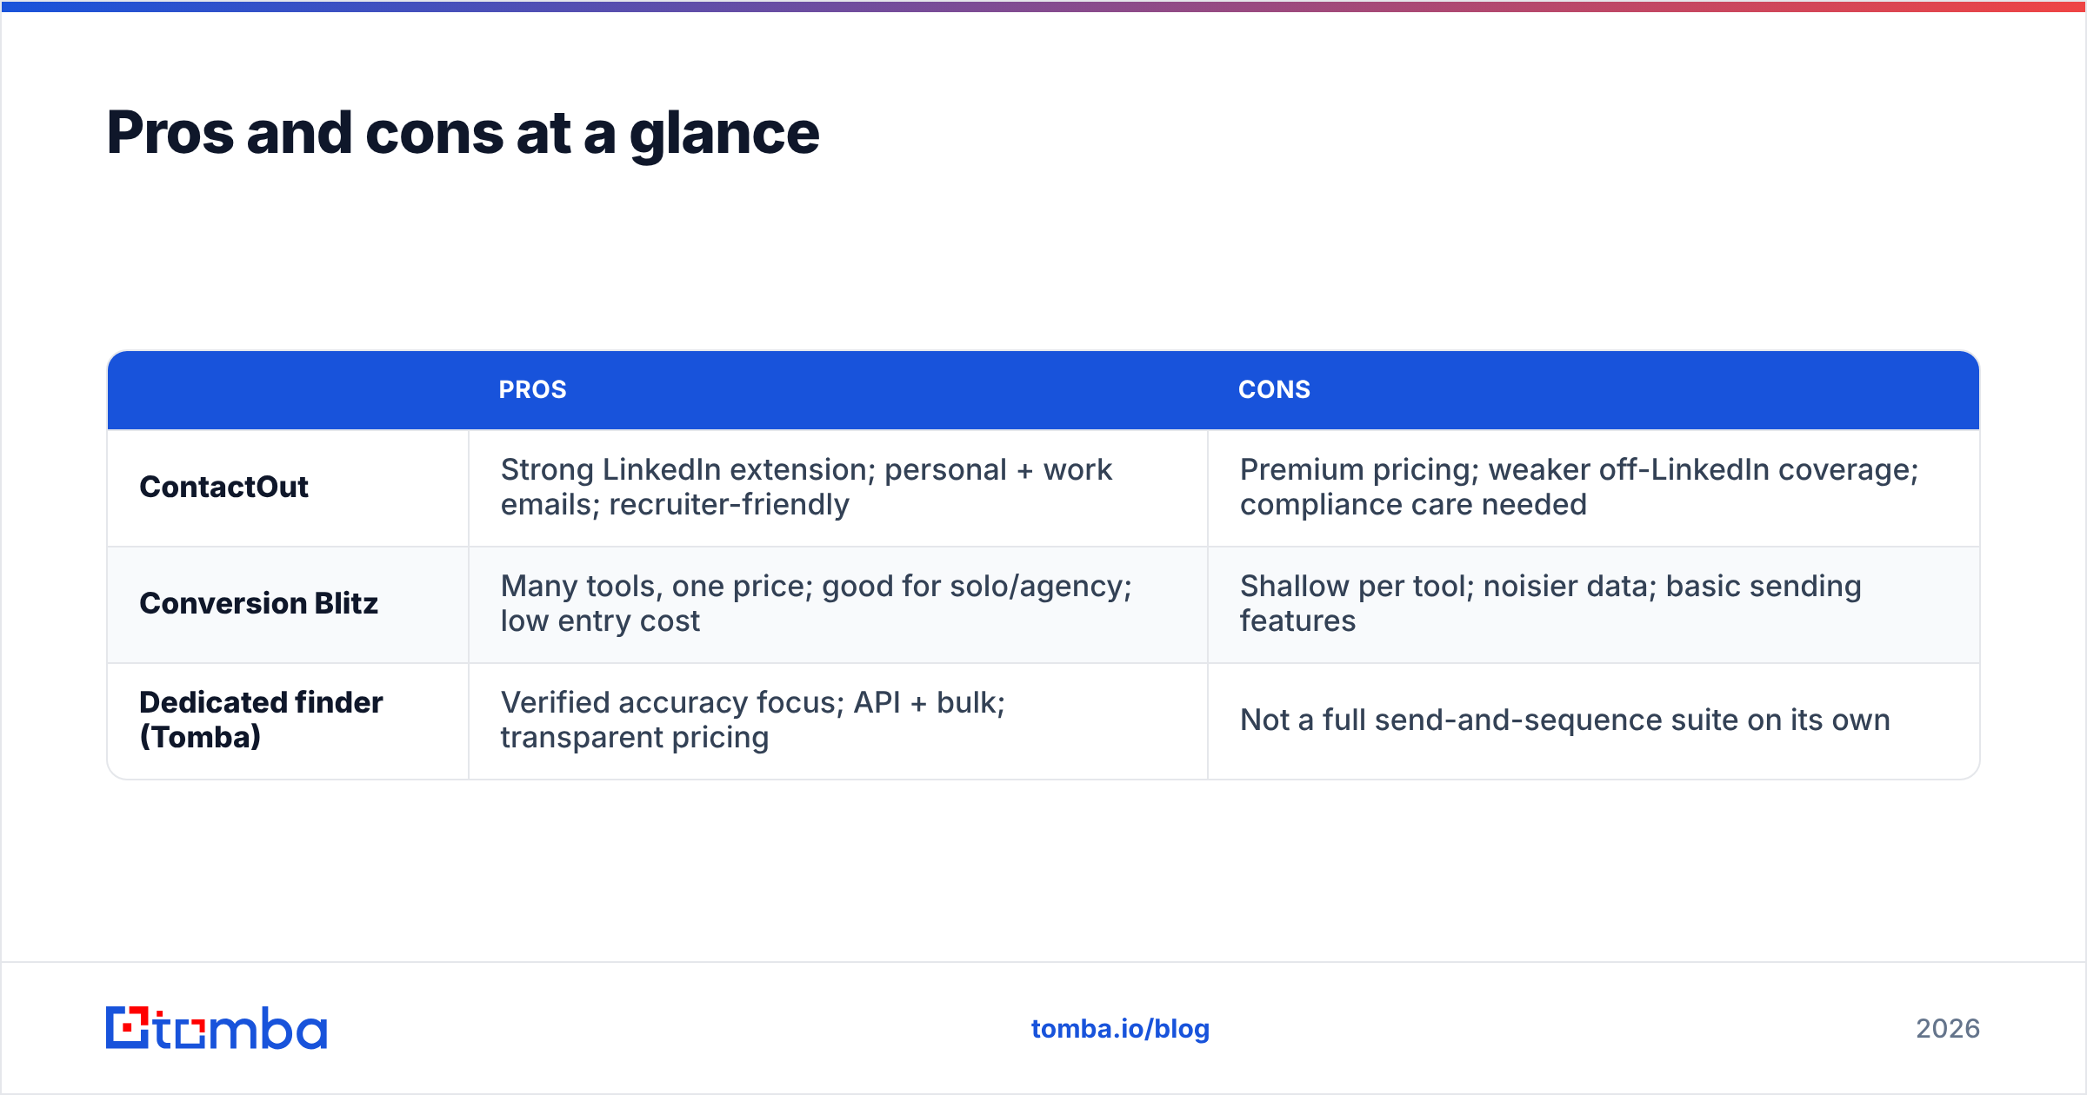Click the 2026 year label

[x=1948, y=1029]
